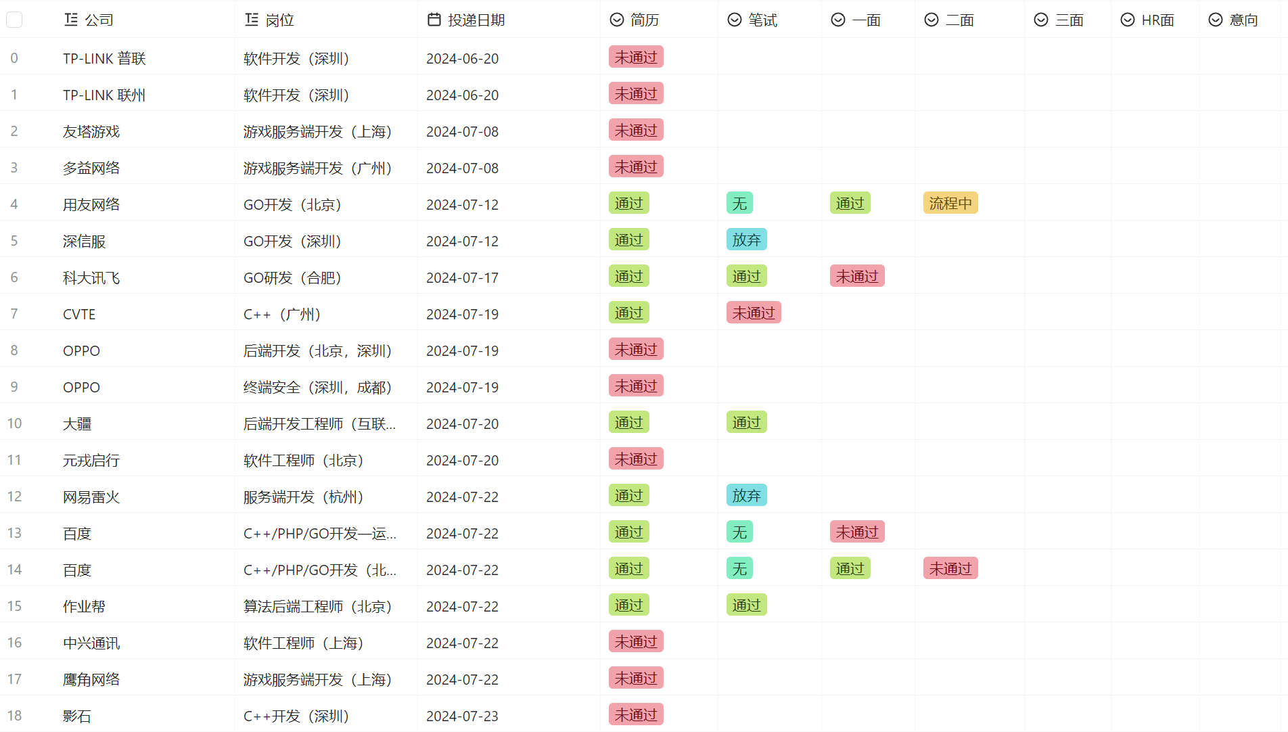
Task: Open the 公司 column header
Action: point(145,20)
